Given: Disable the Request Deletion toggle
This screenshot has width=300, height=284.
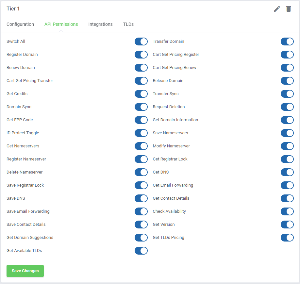Looking at the screenshot, I should click(287, 107).
